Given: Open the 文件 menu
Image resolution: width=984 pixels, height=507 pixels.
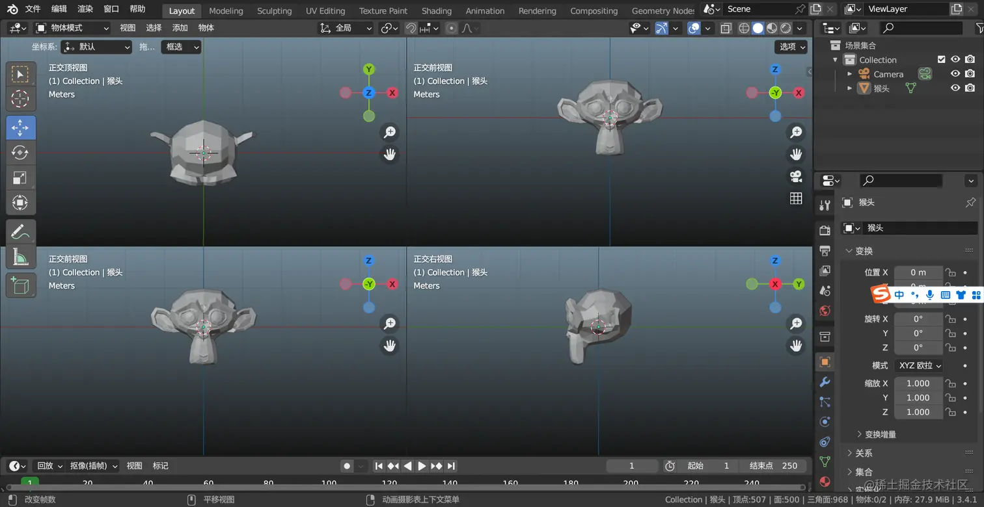Looking at the screenshot, I should pos(33,9).
